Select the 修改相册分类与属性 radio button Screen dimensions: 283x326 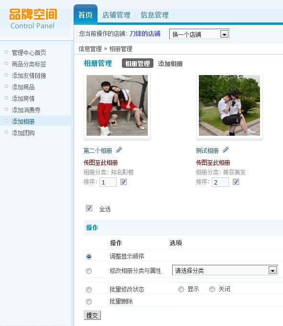[x=89, y=271]
